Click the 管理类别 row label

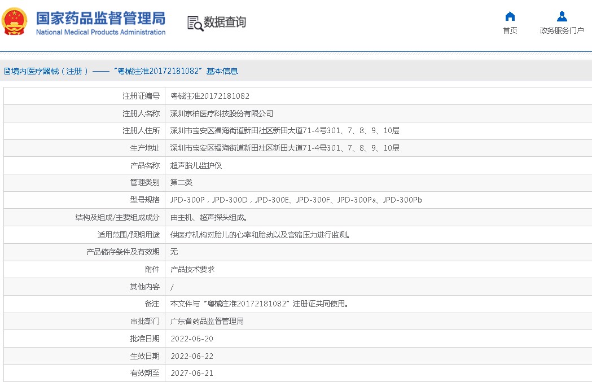[x=144, y=182]
